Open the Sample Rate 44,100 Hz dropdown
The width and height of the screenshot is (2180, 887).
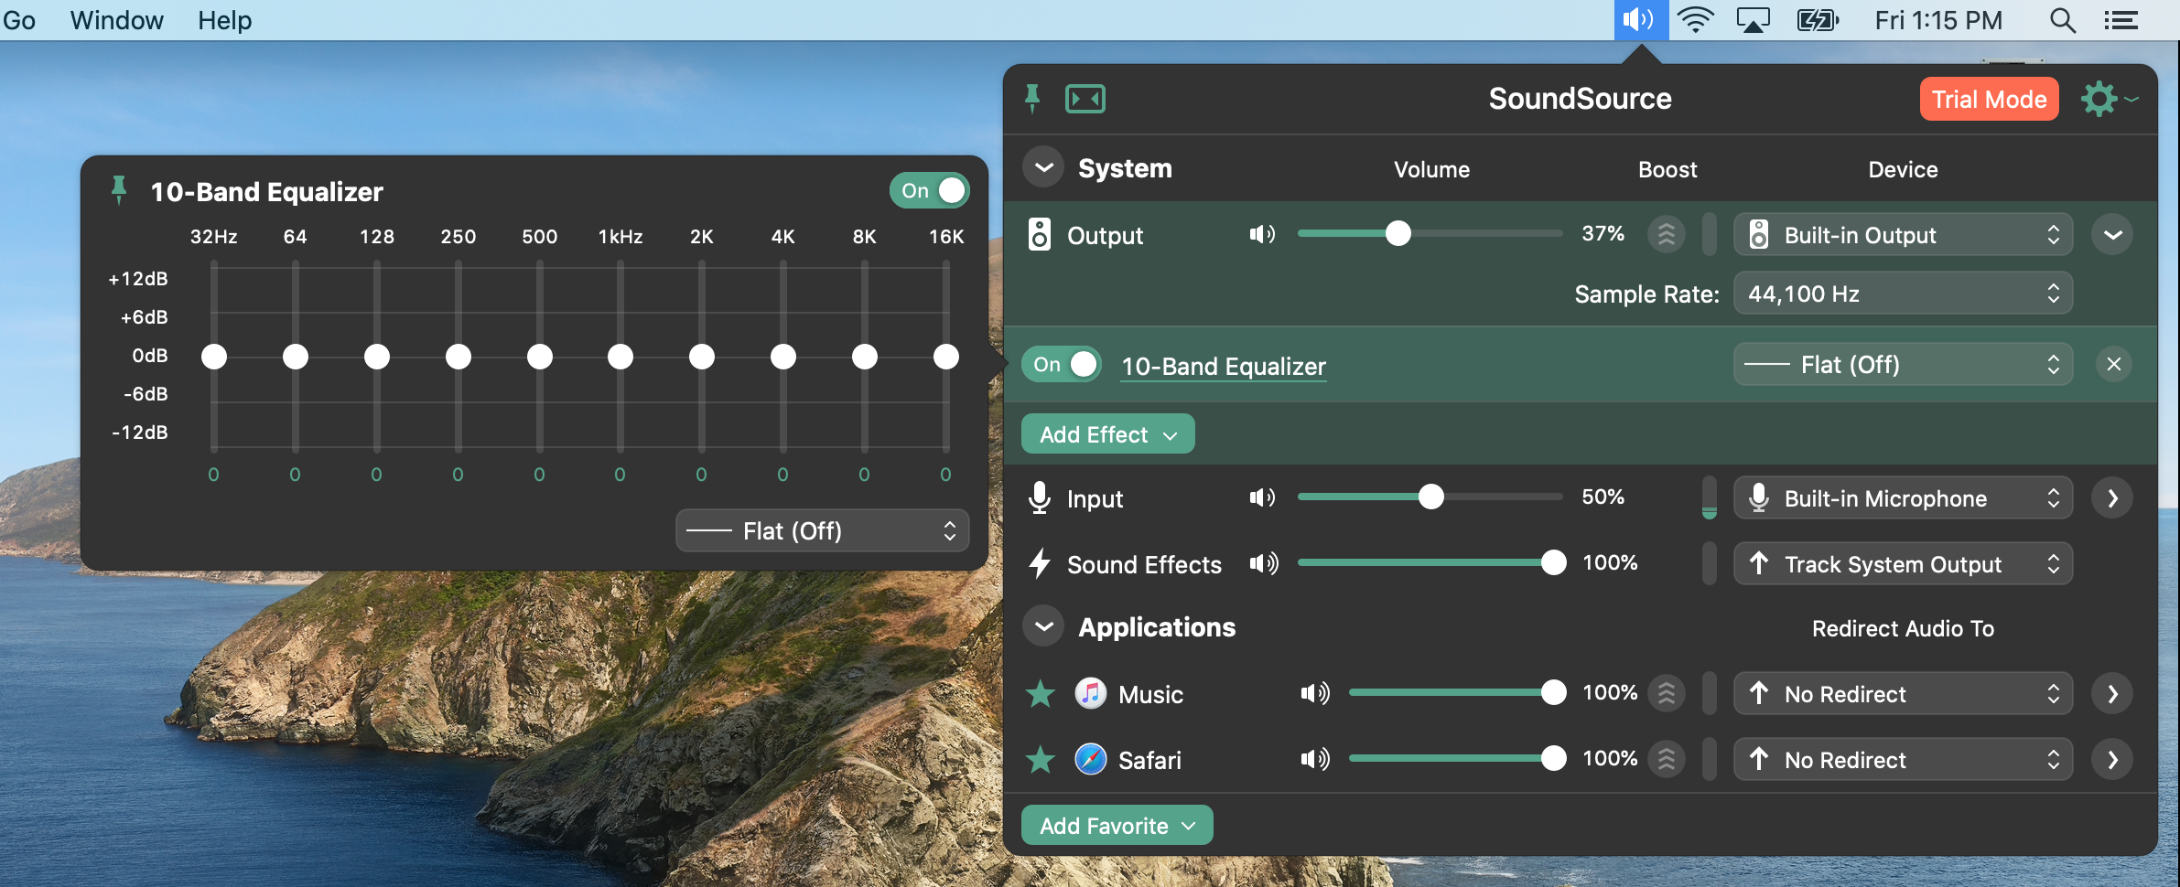pos(1903,294)
